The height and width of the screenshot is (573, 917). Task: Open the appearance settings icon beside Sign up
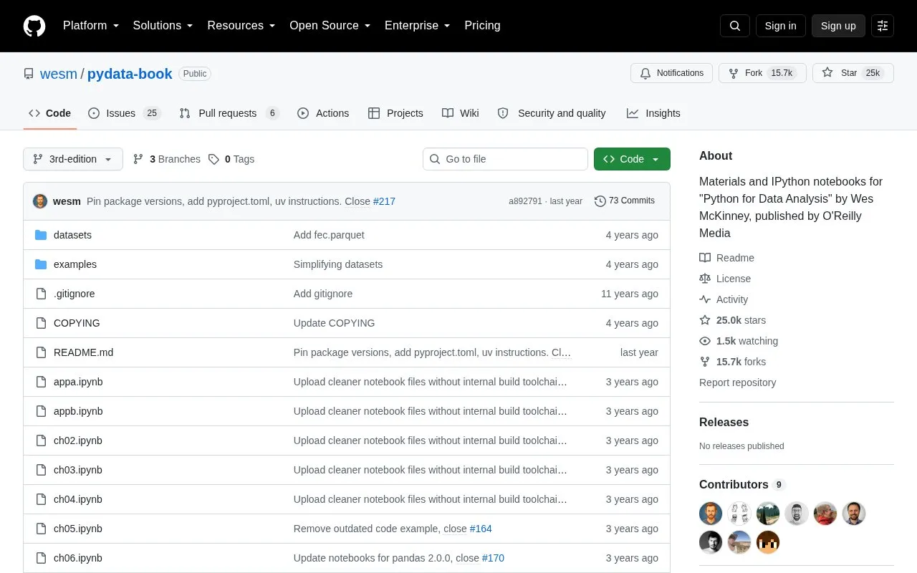tap(883, 26)
